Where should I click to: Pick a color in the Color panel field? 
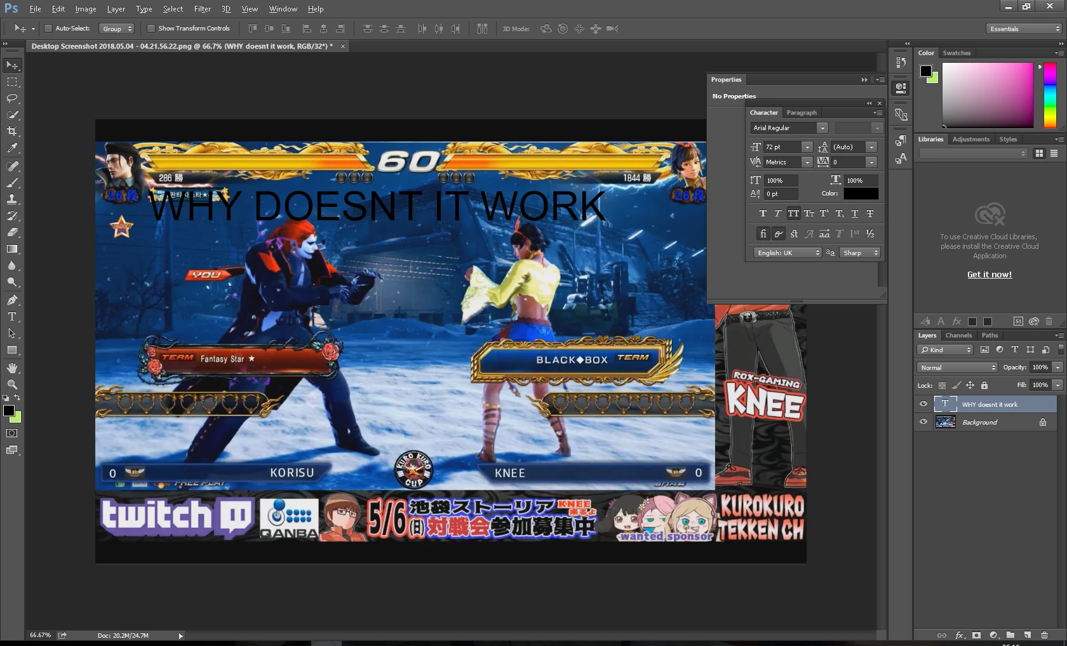[x=988, y=95]
